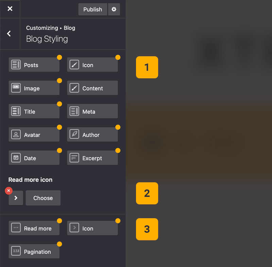272x267 pixels.
Task: Click the Publish button
Action: (92, 9)
